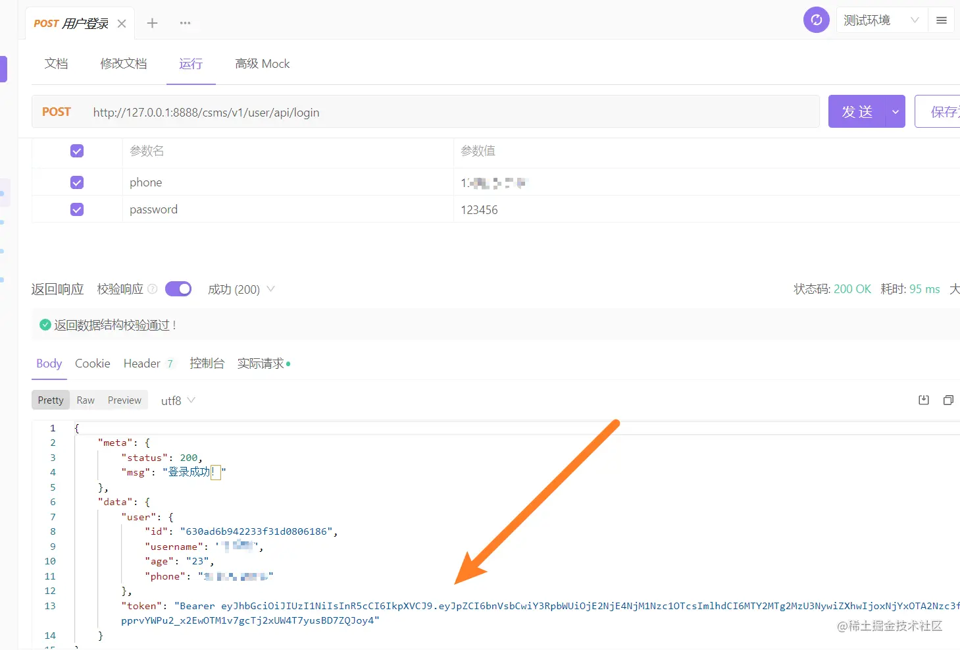Click the phone parameter name cell
This screenshot has height=650, width=960.
[288, 182]
